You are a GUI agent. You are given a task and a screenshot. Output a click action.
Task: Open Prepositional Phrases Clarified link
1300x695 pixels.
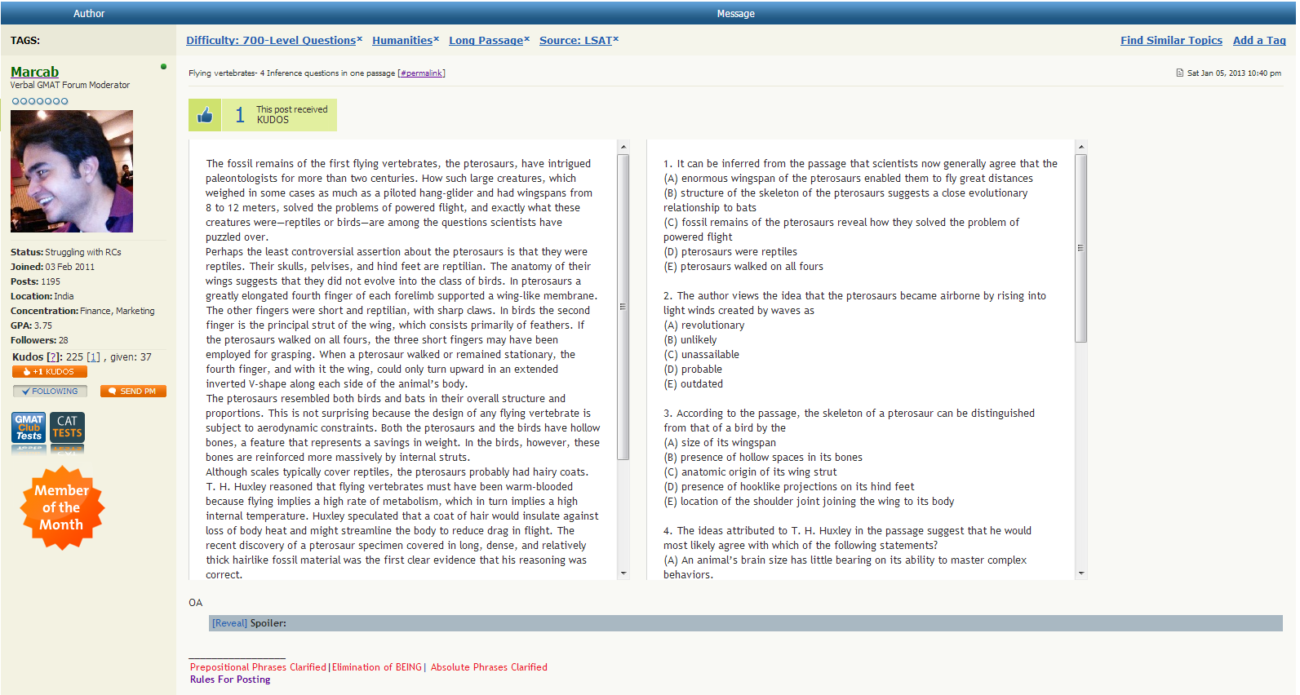[x=258, y=667]
